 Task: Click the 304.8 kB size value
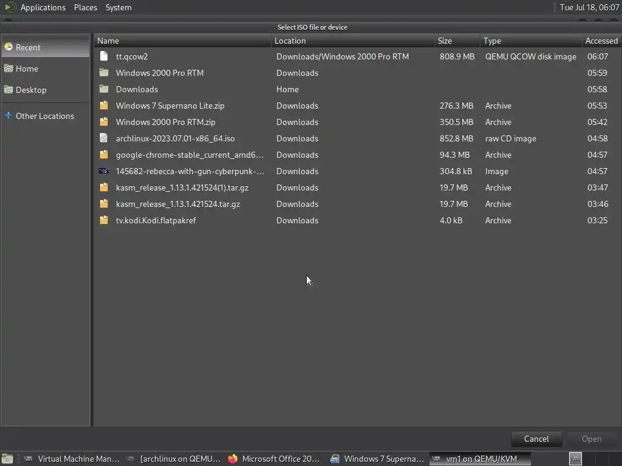pos(456,171)
